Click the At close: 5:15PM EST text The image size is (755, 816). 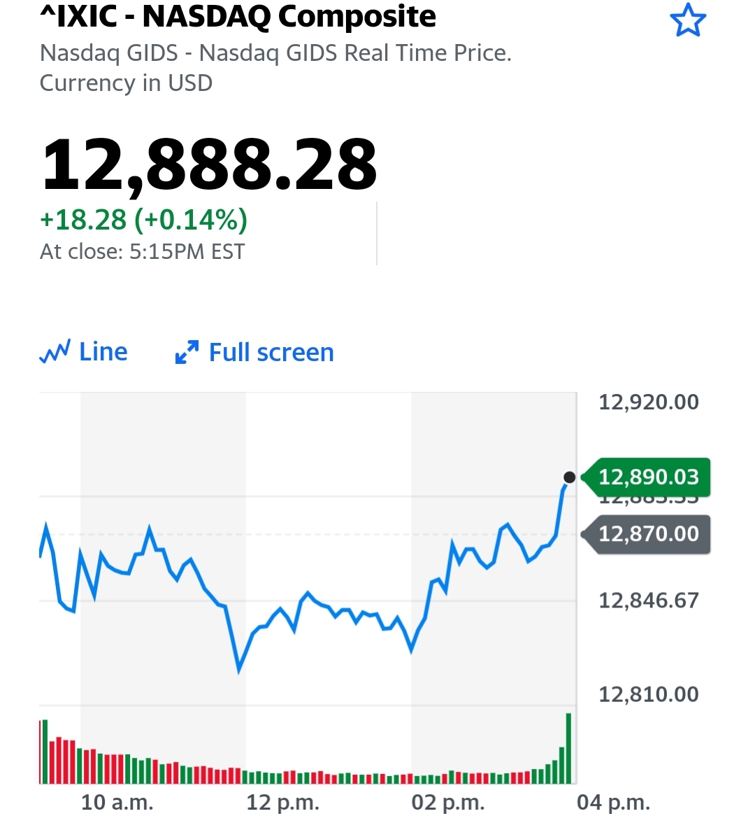click(x=142, y=252)
